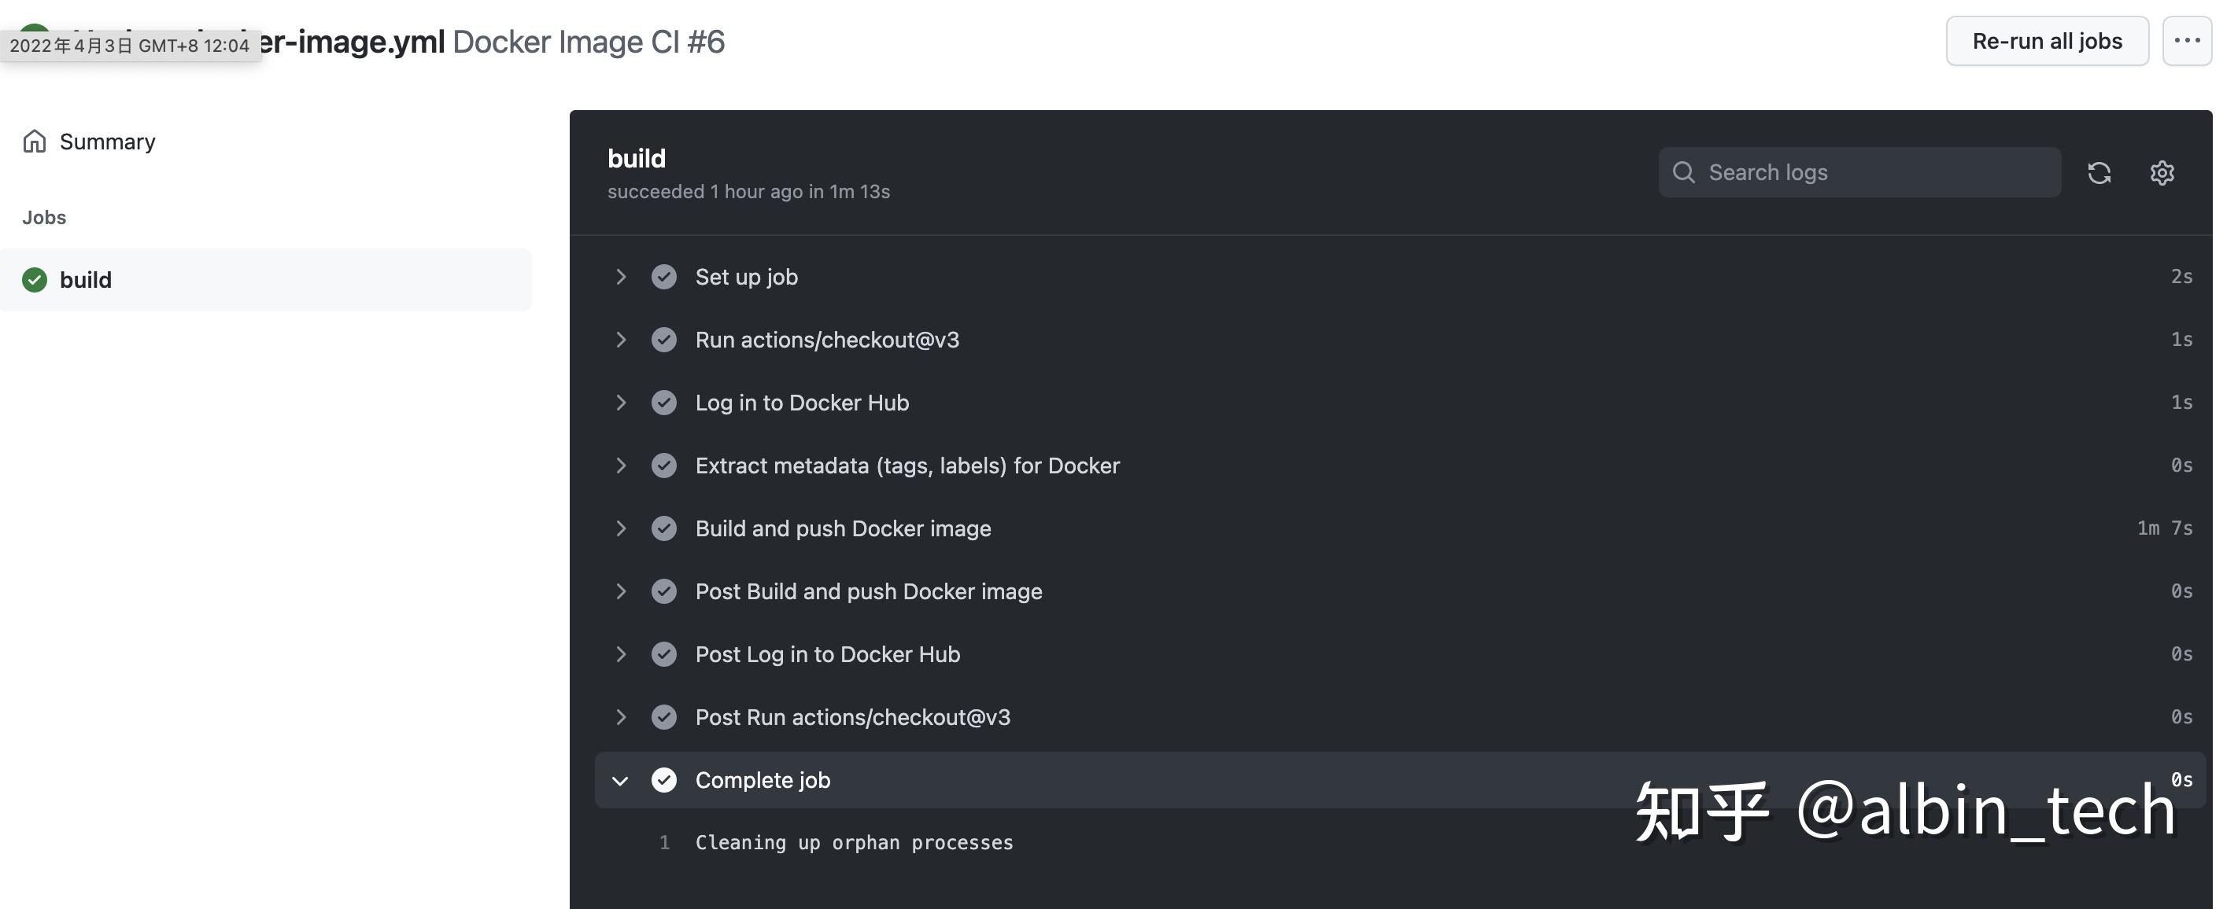
Task: Select the build job in the sidebar
Action: 85,280
